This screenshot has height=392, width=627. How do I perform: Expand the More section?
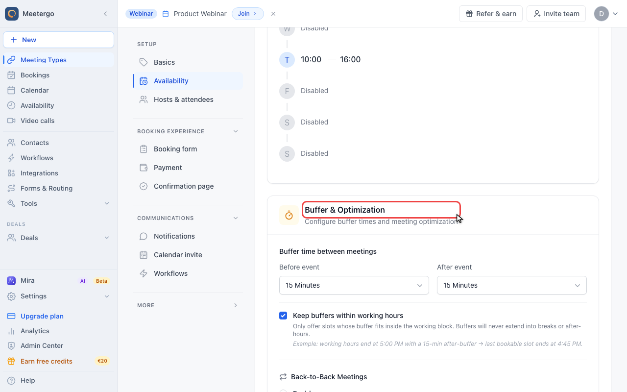[x=236, y=305]
